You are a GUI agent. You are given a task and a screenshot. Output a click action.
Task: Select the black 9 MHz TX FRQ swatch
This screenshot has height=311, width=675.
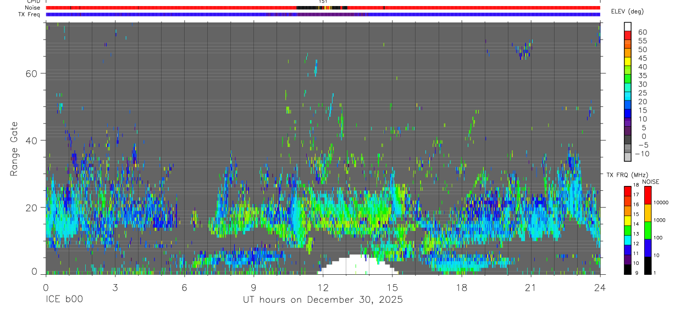(x=628, y=269)
